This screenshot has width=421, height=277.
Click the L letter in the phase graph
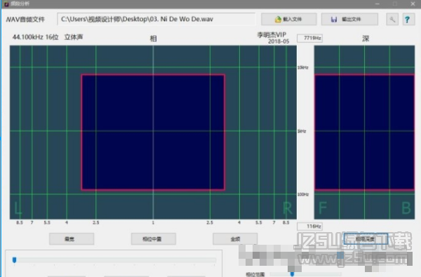(x=18, y=208)
